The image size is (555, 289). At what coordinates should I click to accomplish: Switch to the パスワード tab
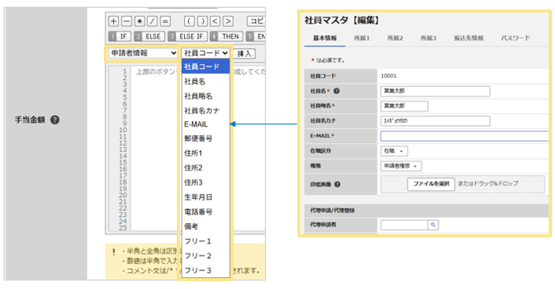[x=515, y=38]
